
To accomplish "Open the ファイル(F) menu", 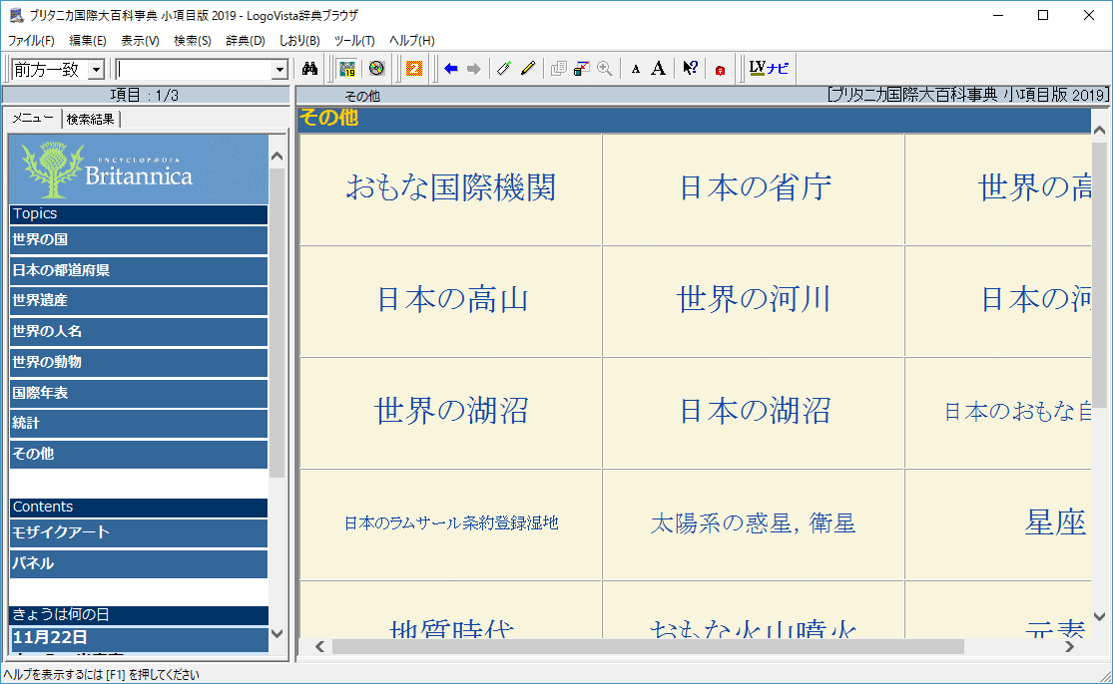I will (31, 41).
